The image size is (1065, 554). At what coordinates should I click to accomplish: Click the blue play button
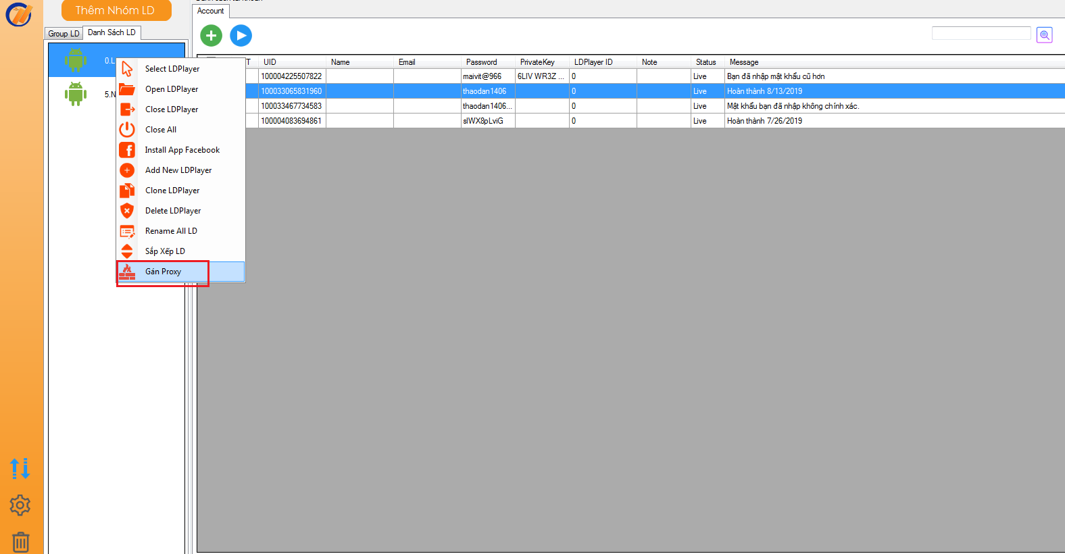tap(241, 35)
